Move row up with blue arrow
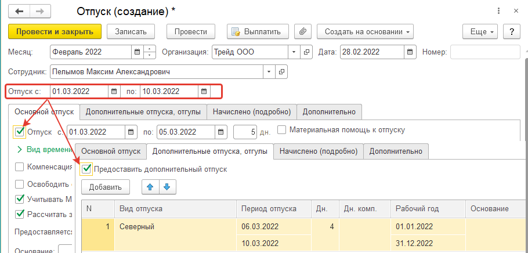This screenshot has height=253, width=528. (x=150, y=187)
